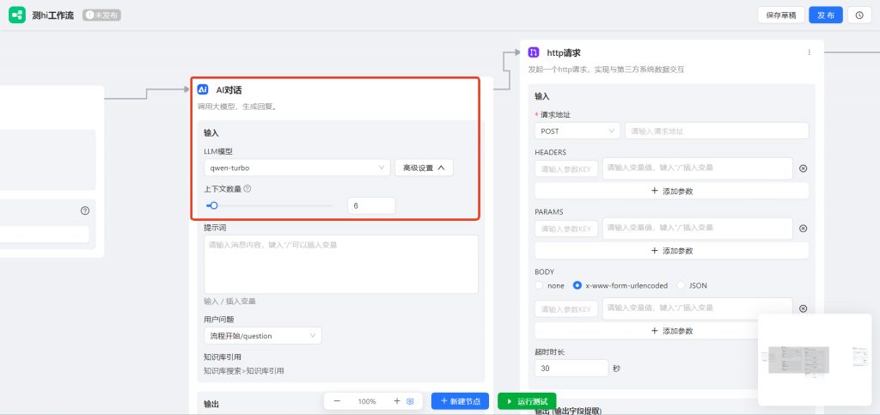Viewport: 880px width, 415px height.
Task: Click the help icon next to 上下文数量
Action: [247, 189]
